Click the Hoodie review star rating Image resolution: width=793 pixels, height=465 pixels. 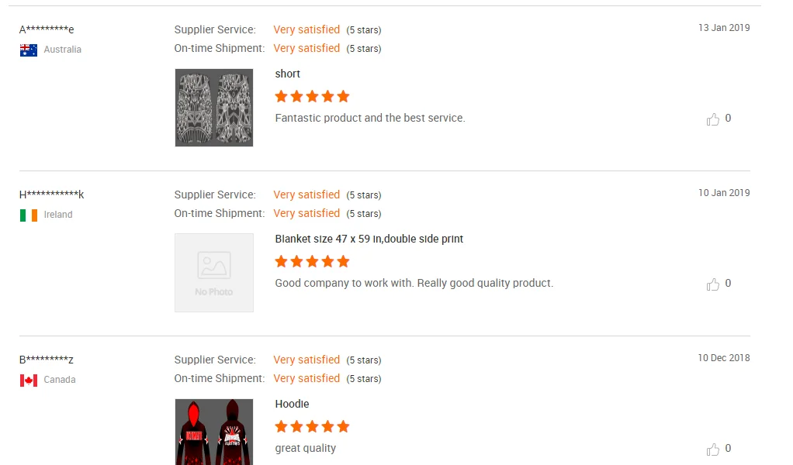tap(312, 426)
